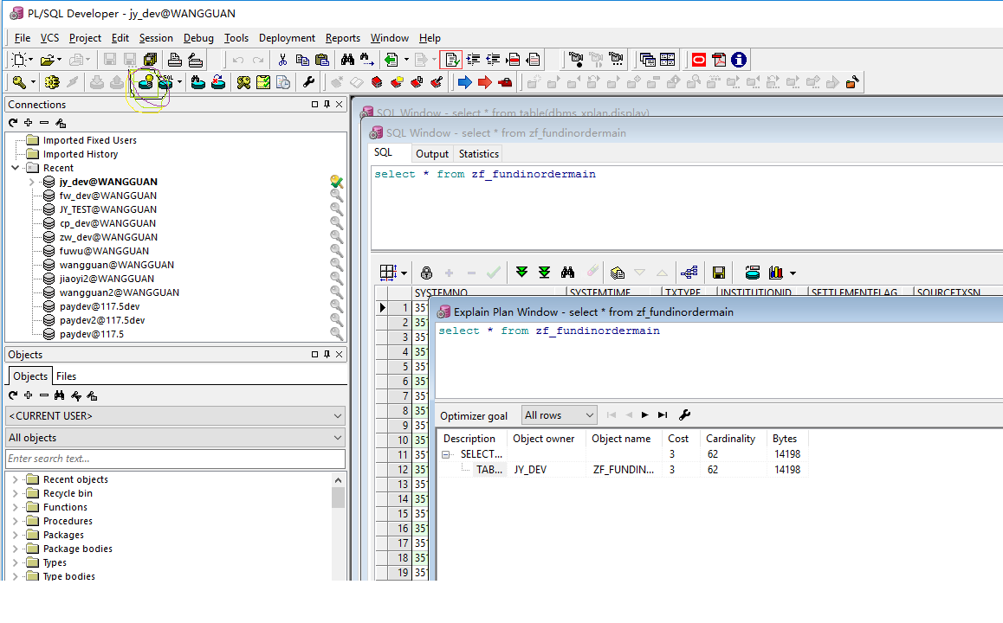The height and width of the screenshot is (623, 1003).
Task: Click the Save results floppy icon
Action: tap(719, 273)
